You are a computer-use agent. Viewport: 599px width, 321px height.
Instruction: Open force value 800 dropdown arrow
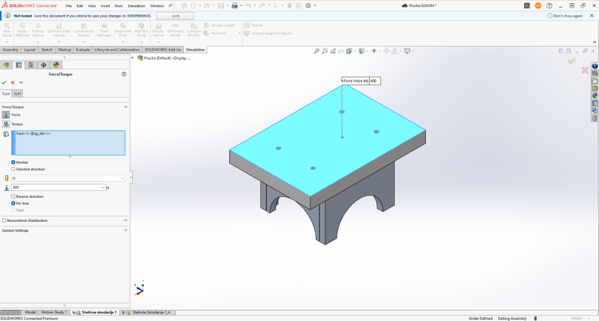click(103, 187)
